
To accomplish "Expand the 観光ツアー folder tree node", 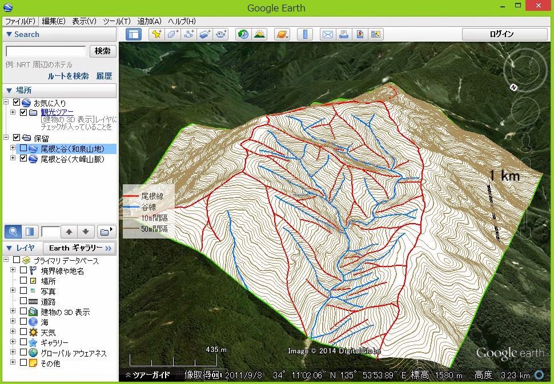I will pos(13,112).
